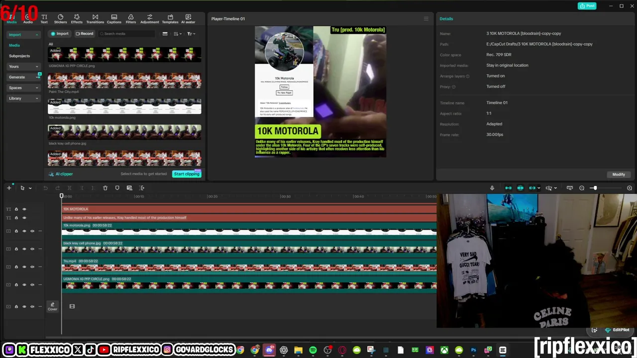Select the 10k motorola.png media thumbnail
This screenshot has width=637, height=358.
click(124, 106)
